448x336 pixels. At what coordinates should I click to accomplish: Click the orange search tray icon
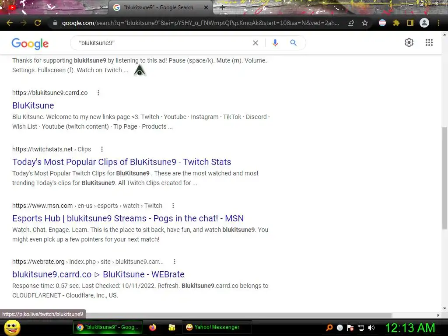pyautogui.click(x=329, y=328)
